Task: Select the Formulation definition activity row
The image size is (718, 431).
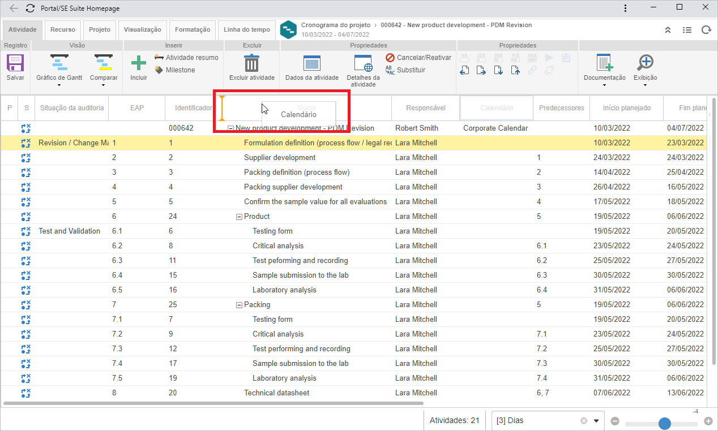Action: pos(354,143)
